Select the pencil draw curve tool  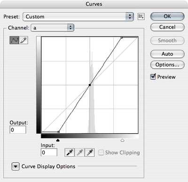(x=23, y=40)
